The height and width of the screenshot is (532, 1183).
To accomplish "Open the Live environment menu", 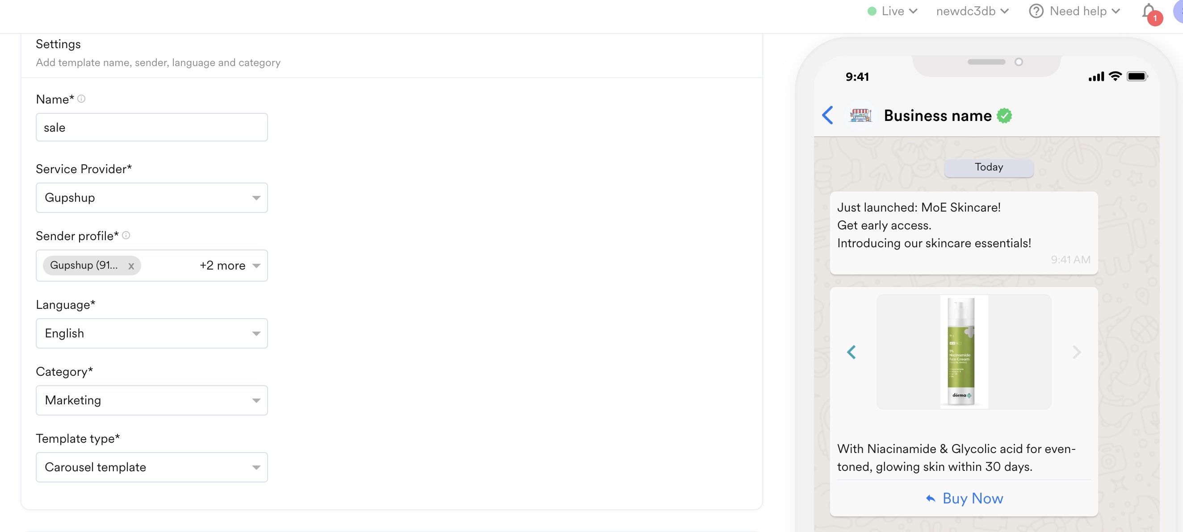I will tap(892, 11).
